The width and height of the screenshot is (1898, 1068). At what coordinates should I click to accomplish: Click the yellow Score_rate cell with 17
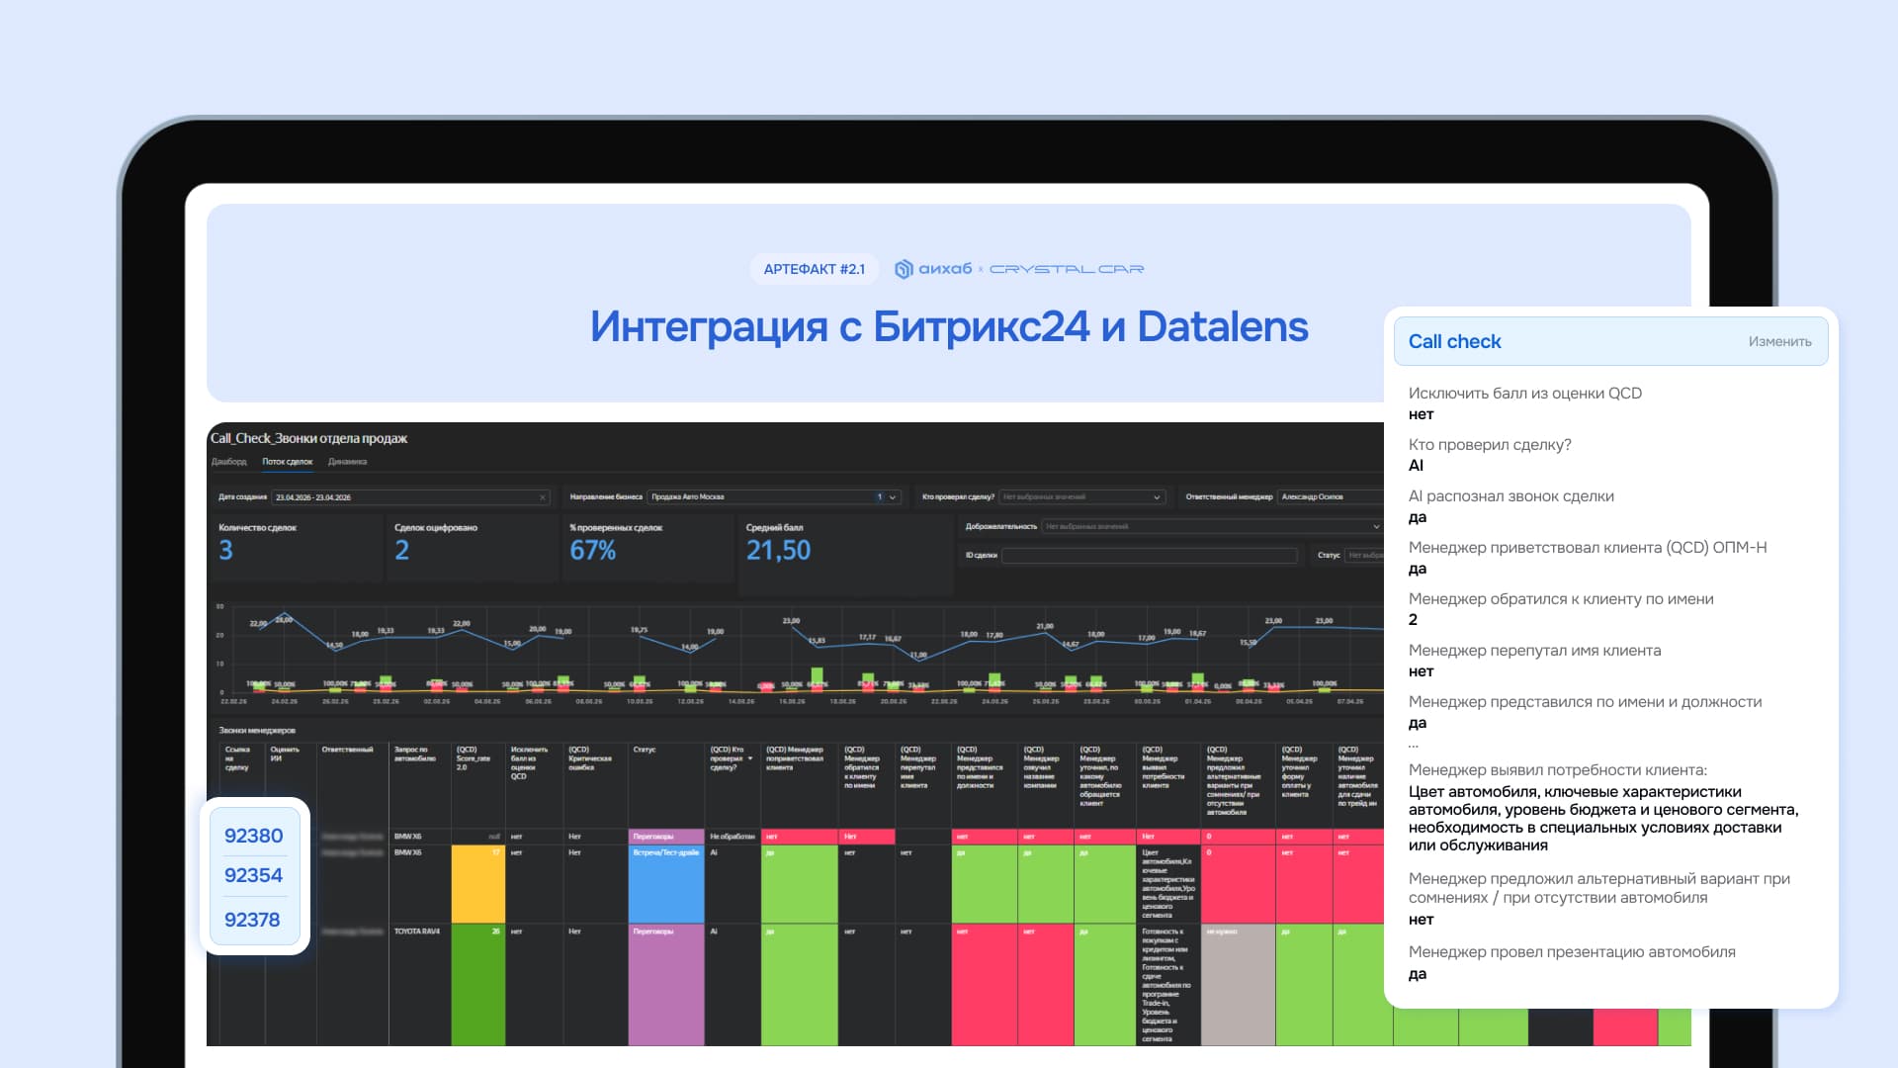coord(478,884)
